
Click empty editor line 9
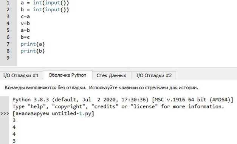pos(127,58)
